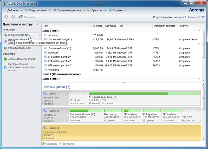
Task: Click volume icon of 'Локальный том' (J:) row
Action: [46, 48]
